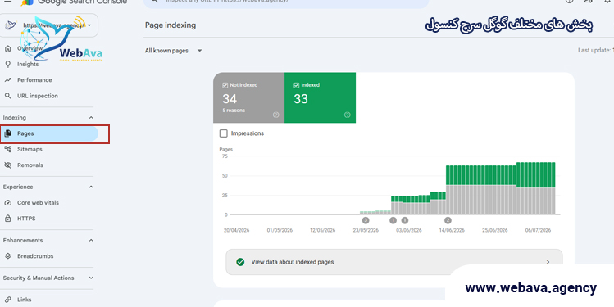Click green checkmark icon beside View data
614x307 pixels.
click(240, 262)
